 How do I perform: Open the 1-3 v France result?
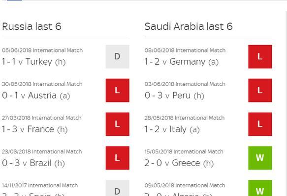(35, 129)
